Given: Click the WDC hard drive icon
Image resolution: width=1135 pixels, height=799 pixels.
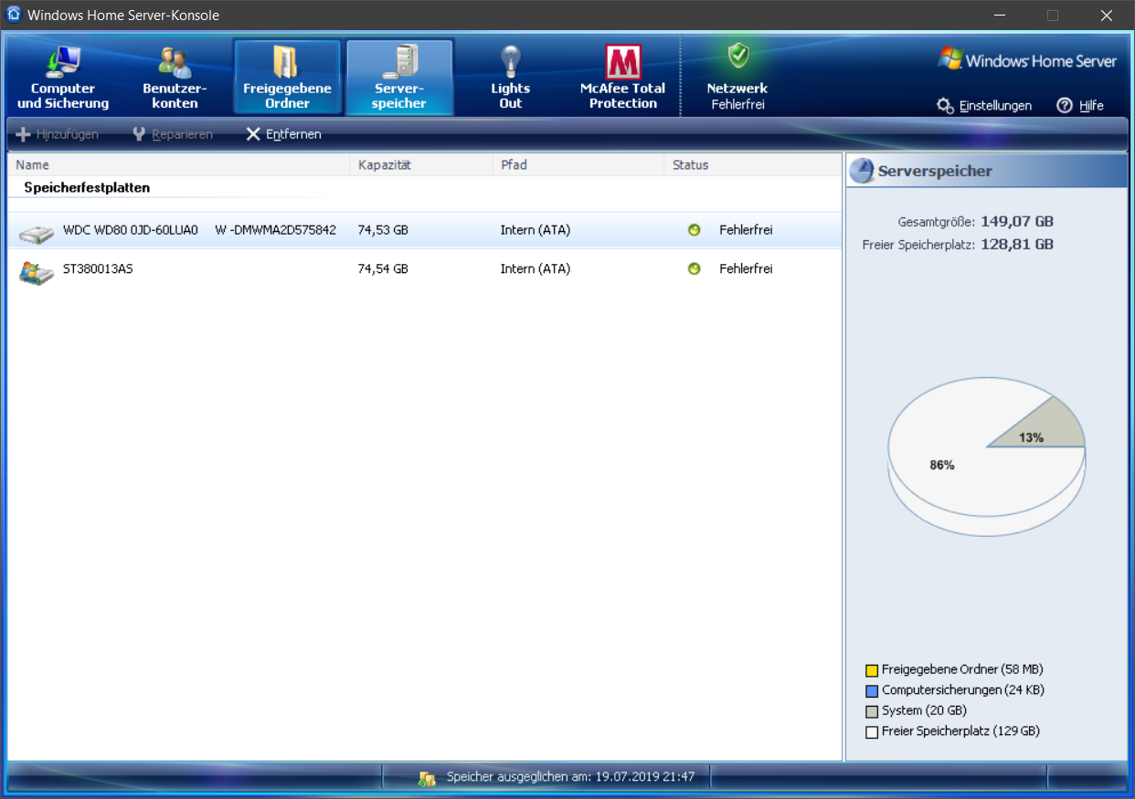Looking at the screenshot, I should (x=37, y=234).
